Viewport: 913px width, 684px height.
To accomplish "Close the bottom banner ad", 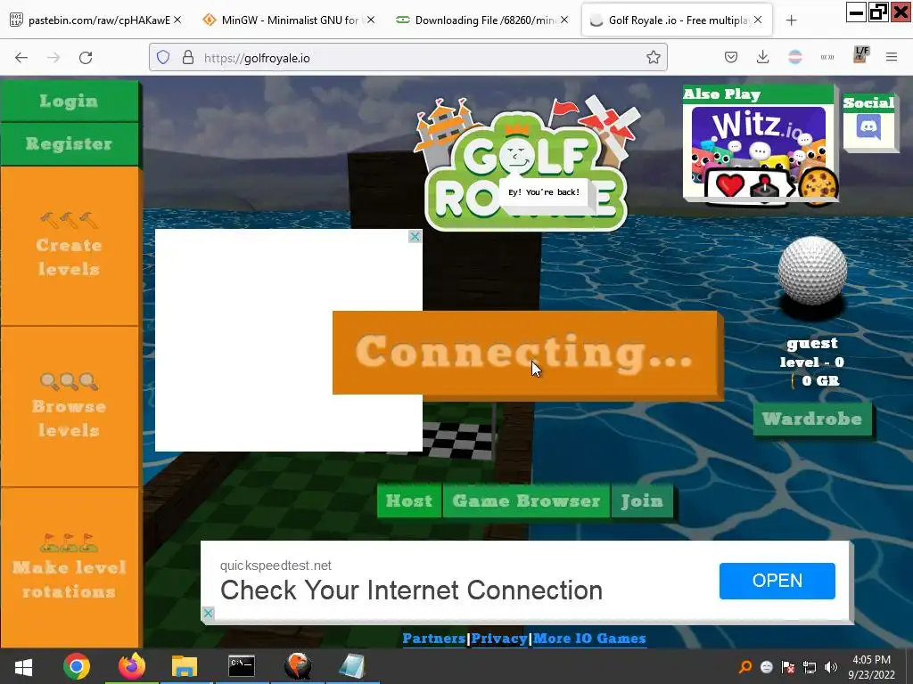I will click(208, 613).
